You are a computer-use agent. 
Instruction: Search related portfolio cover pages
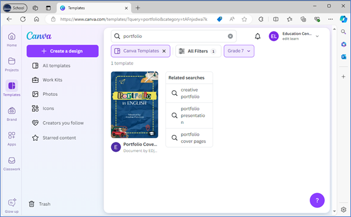(x=189, y=138)
